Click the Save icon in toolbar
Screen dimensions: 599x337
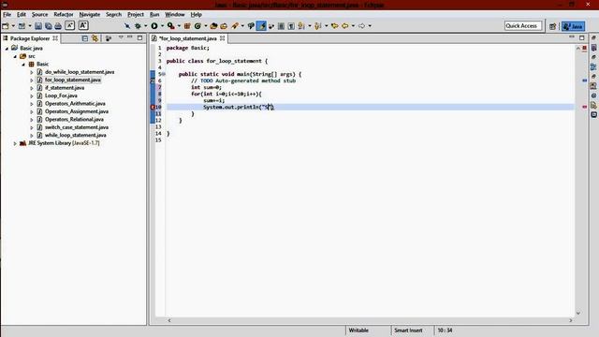(38, 26)
